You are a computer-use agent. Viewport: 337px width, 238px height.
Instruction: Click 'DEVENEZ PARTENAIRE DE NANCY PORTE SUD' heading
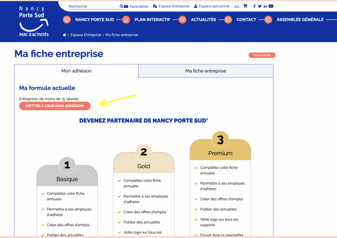click(x=144, y=121)
